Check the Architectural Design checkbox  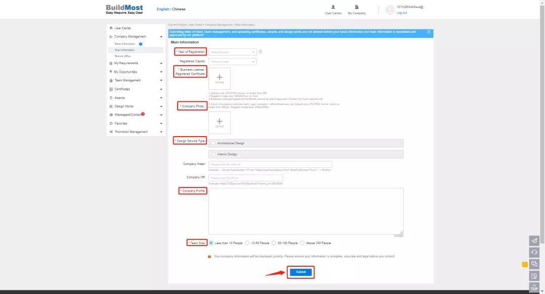click(x=213, y=143)
